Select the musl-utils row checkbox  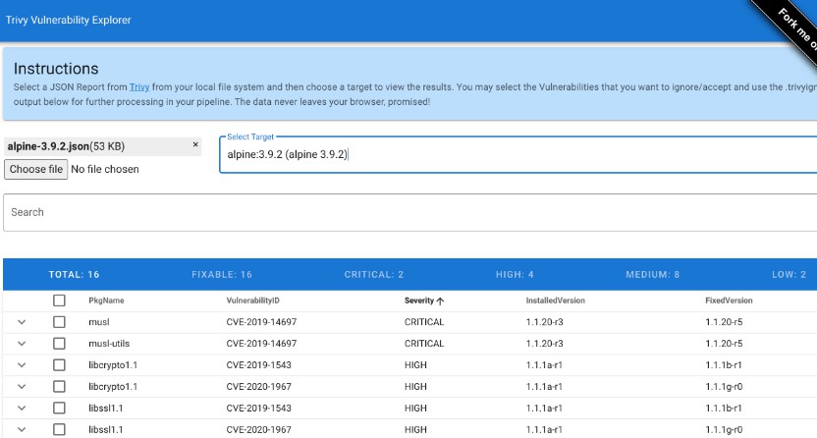click(60, 344)
